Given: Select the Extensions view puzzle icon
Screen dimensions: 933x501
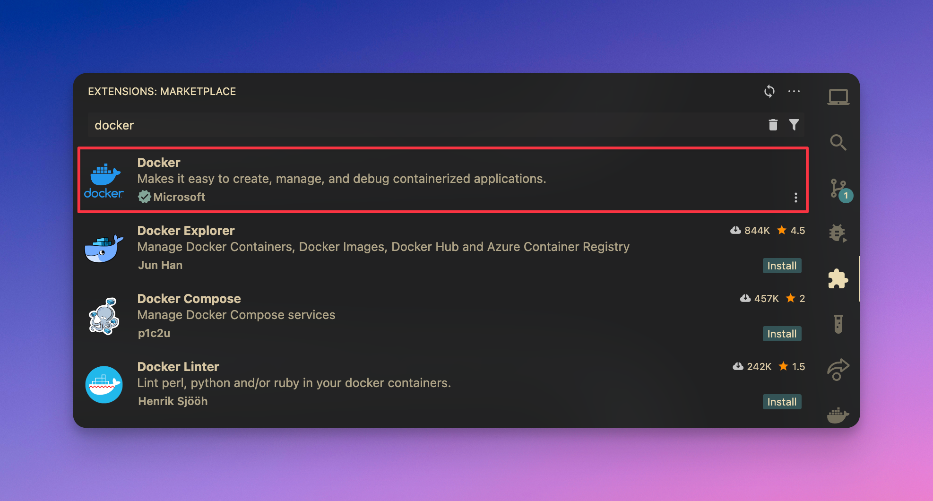Looking at the screenshot, I should tap(838, 278).
